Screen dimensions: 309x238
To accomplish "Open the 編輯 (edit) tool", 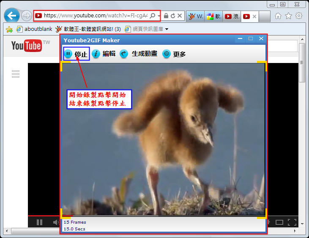I will tap(104, 54).
